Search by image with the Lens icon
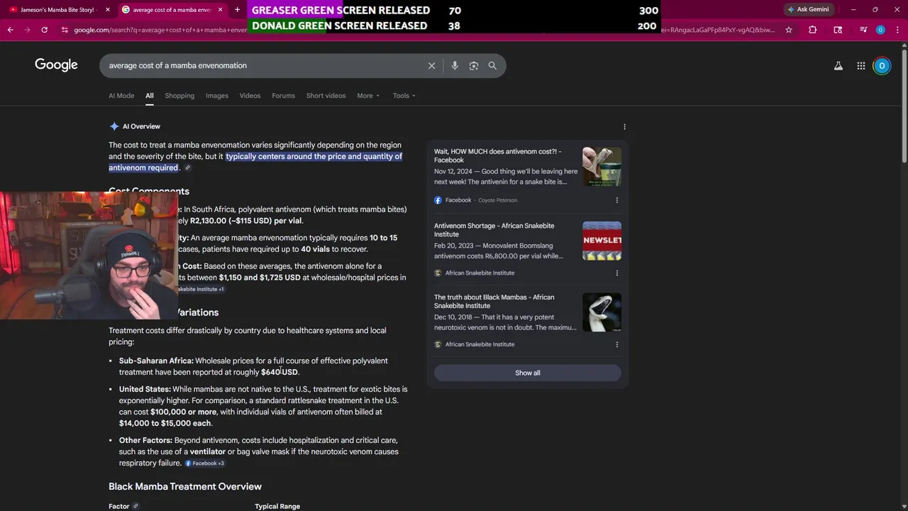The width and height of the screenshot is (908, 511). (x=474, y=65)
